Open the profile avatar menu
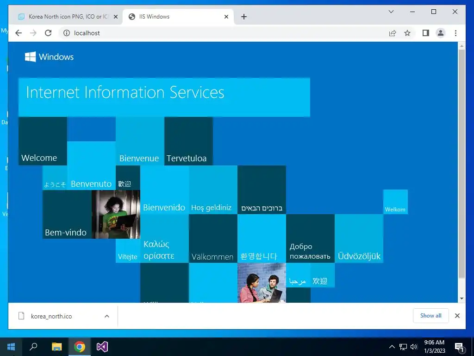The image size is (474, 356). coord(441,33)
